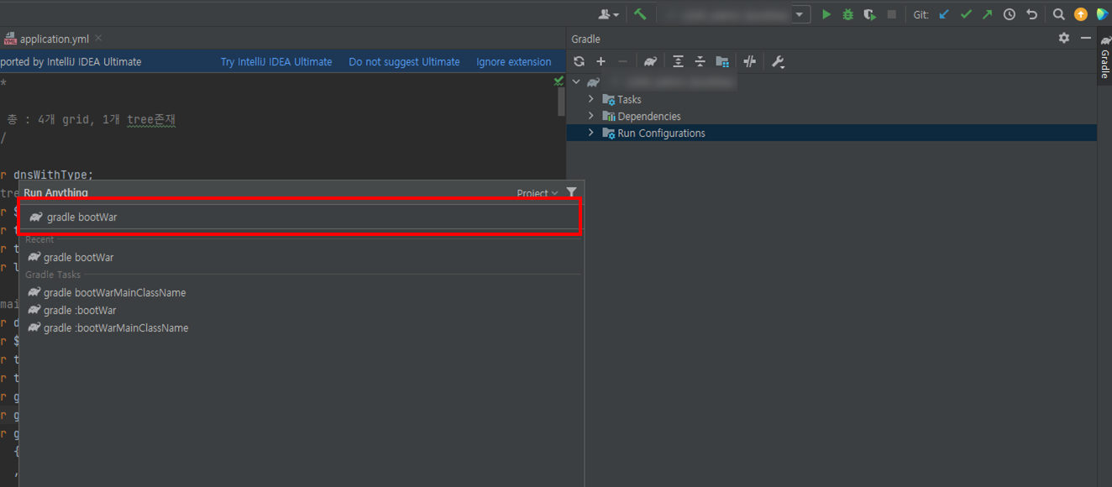Close the application.yml tab
The image size is (1112, 487).
[98, 39]
